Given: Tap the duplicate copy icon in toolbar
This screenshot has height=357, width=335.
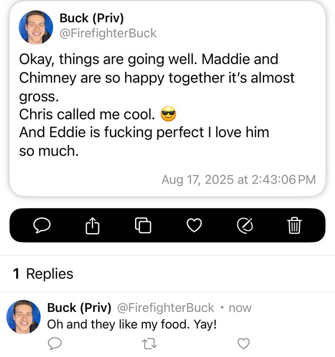Looking at the screenshot, I should [x=143, y=225].
